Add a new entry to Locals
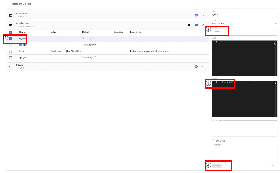This screenshot has height=173, width=280. coord(196,67)
